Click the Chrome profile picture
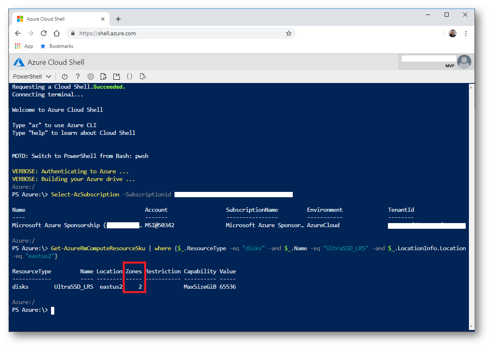This screenshot has height=349, width=492. 453,33
